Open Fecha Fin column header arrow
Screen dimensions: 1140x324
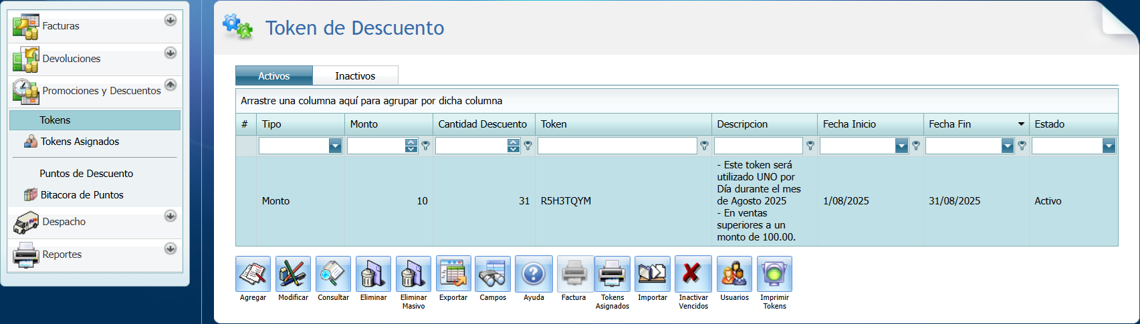pyautogui.click(x=1021, y=124)
